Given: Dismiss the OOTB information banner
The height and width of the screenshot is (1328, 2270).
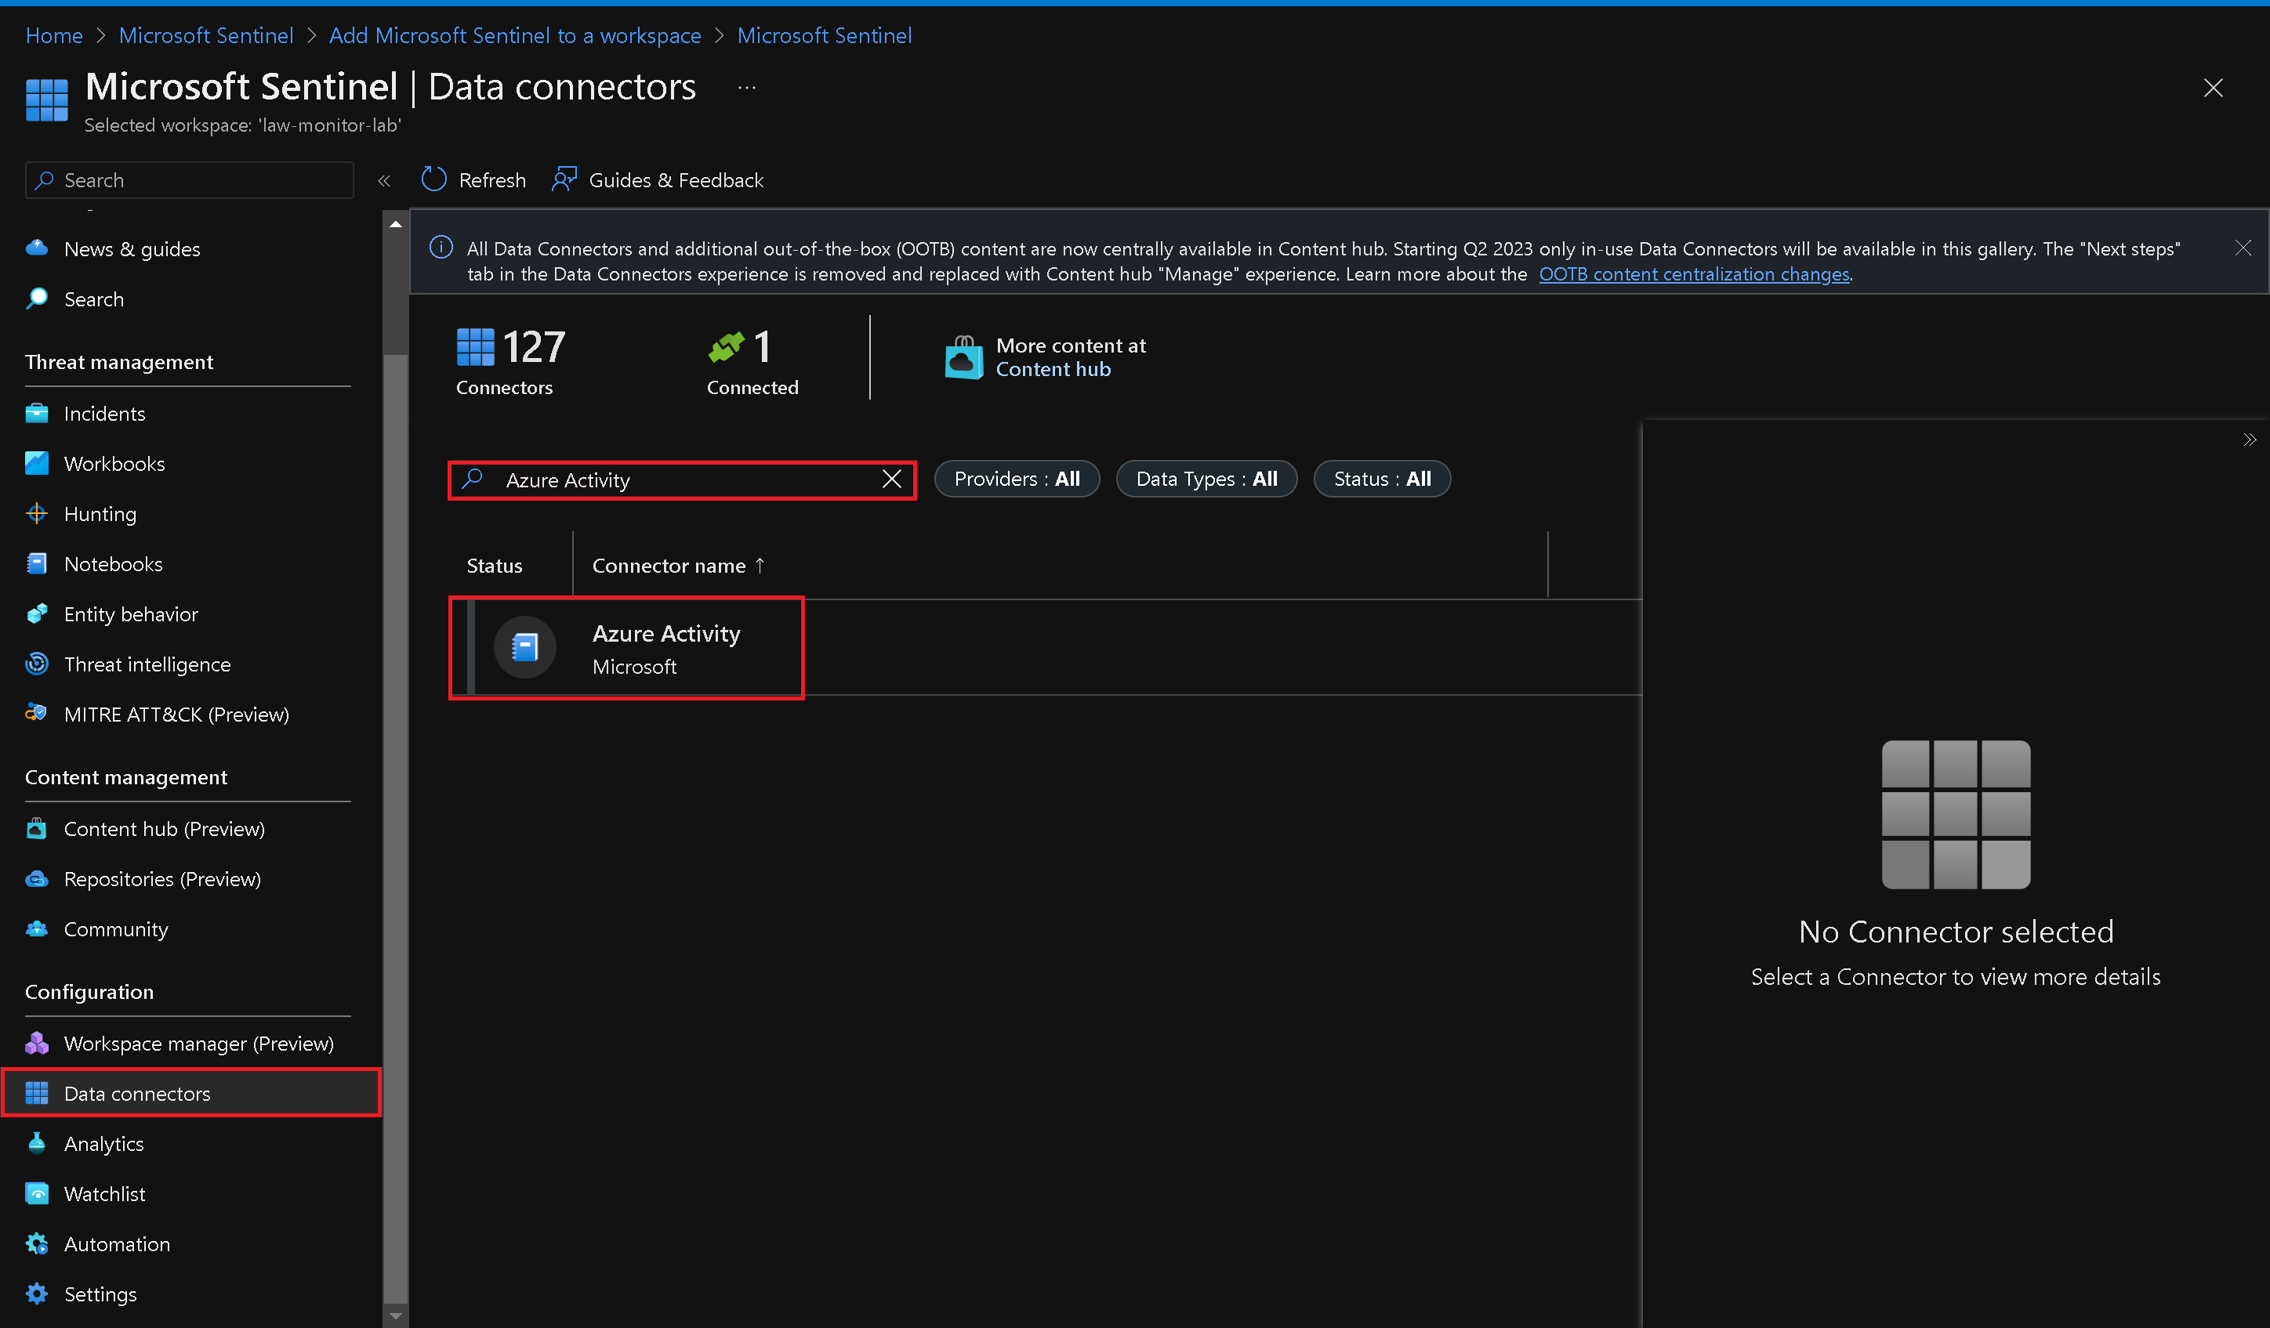Looking at the screenshot, I should pos(2243,248).
